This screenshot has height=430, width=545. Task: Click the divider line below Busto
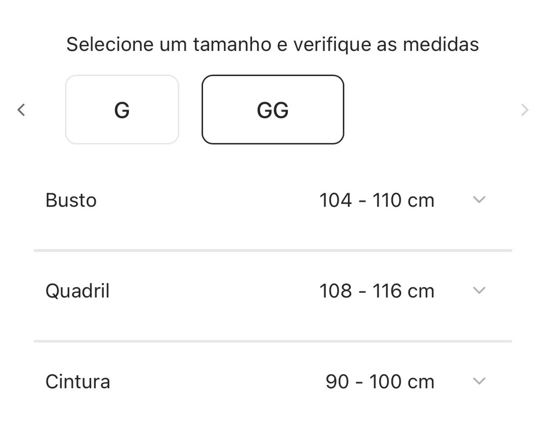coord(273,251)
